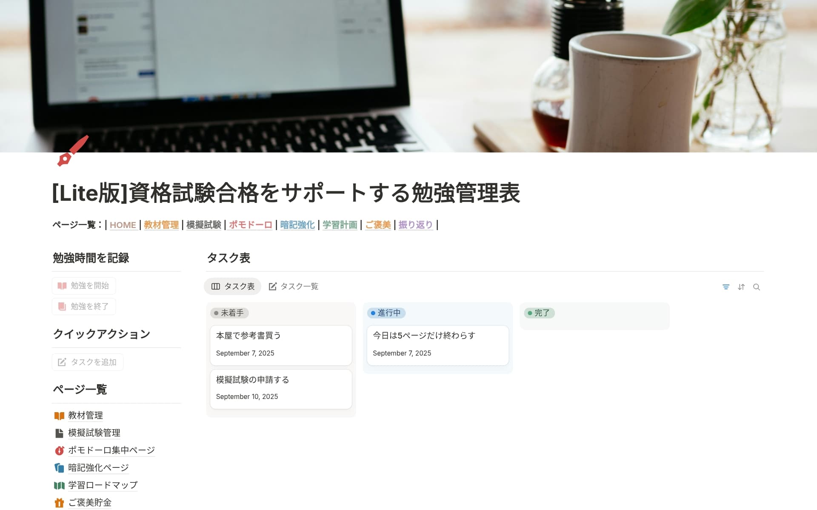Click the red pen page icon
817x510 pixels.
[73, 151]
